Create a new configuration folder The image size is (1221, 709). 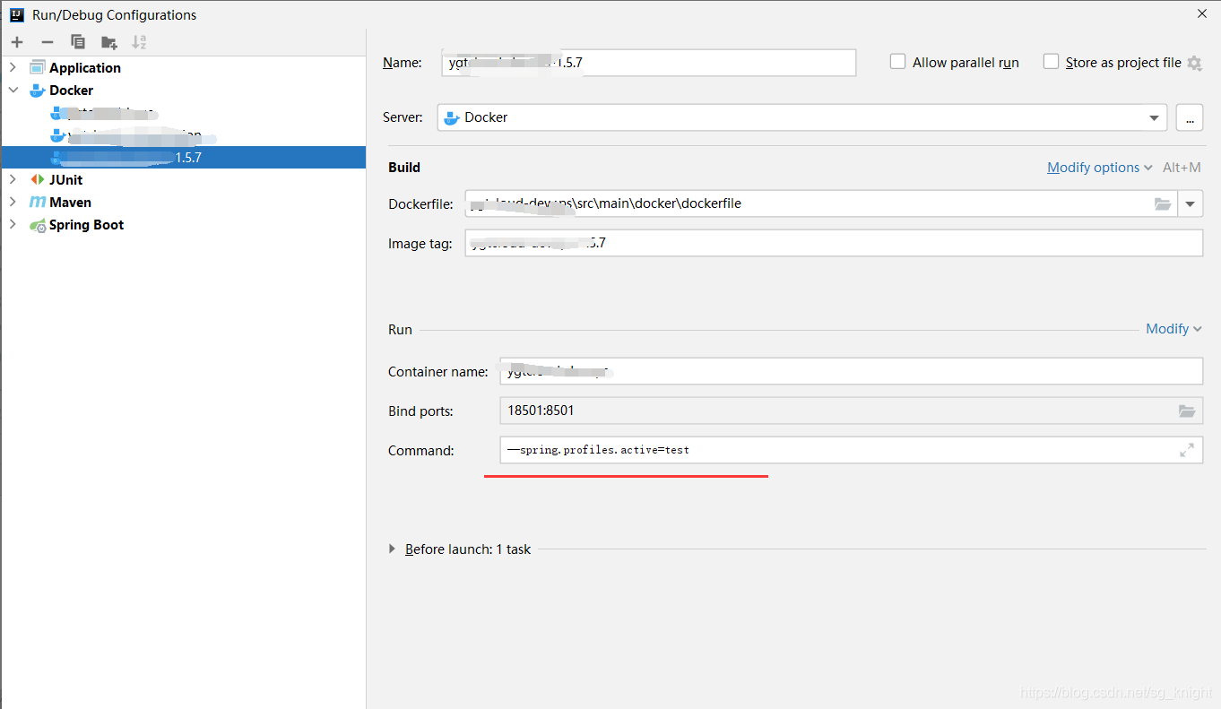point(108,41)
